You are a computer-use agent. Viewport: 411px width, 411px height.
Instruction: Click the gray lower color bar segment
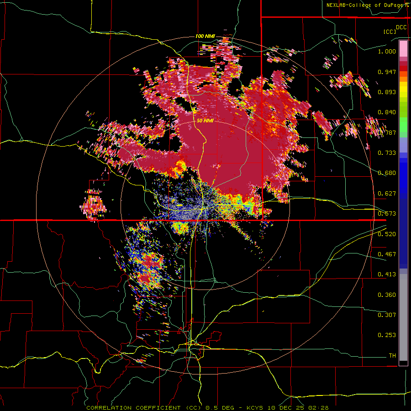(x=403, y=317)
